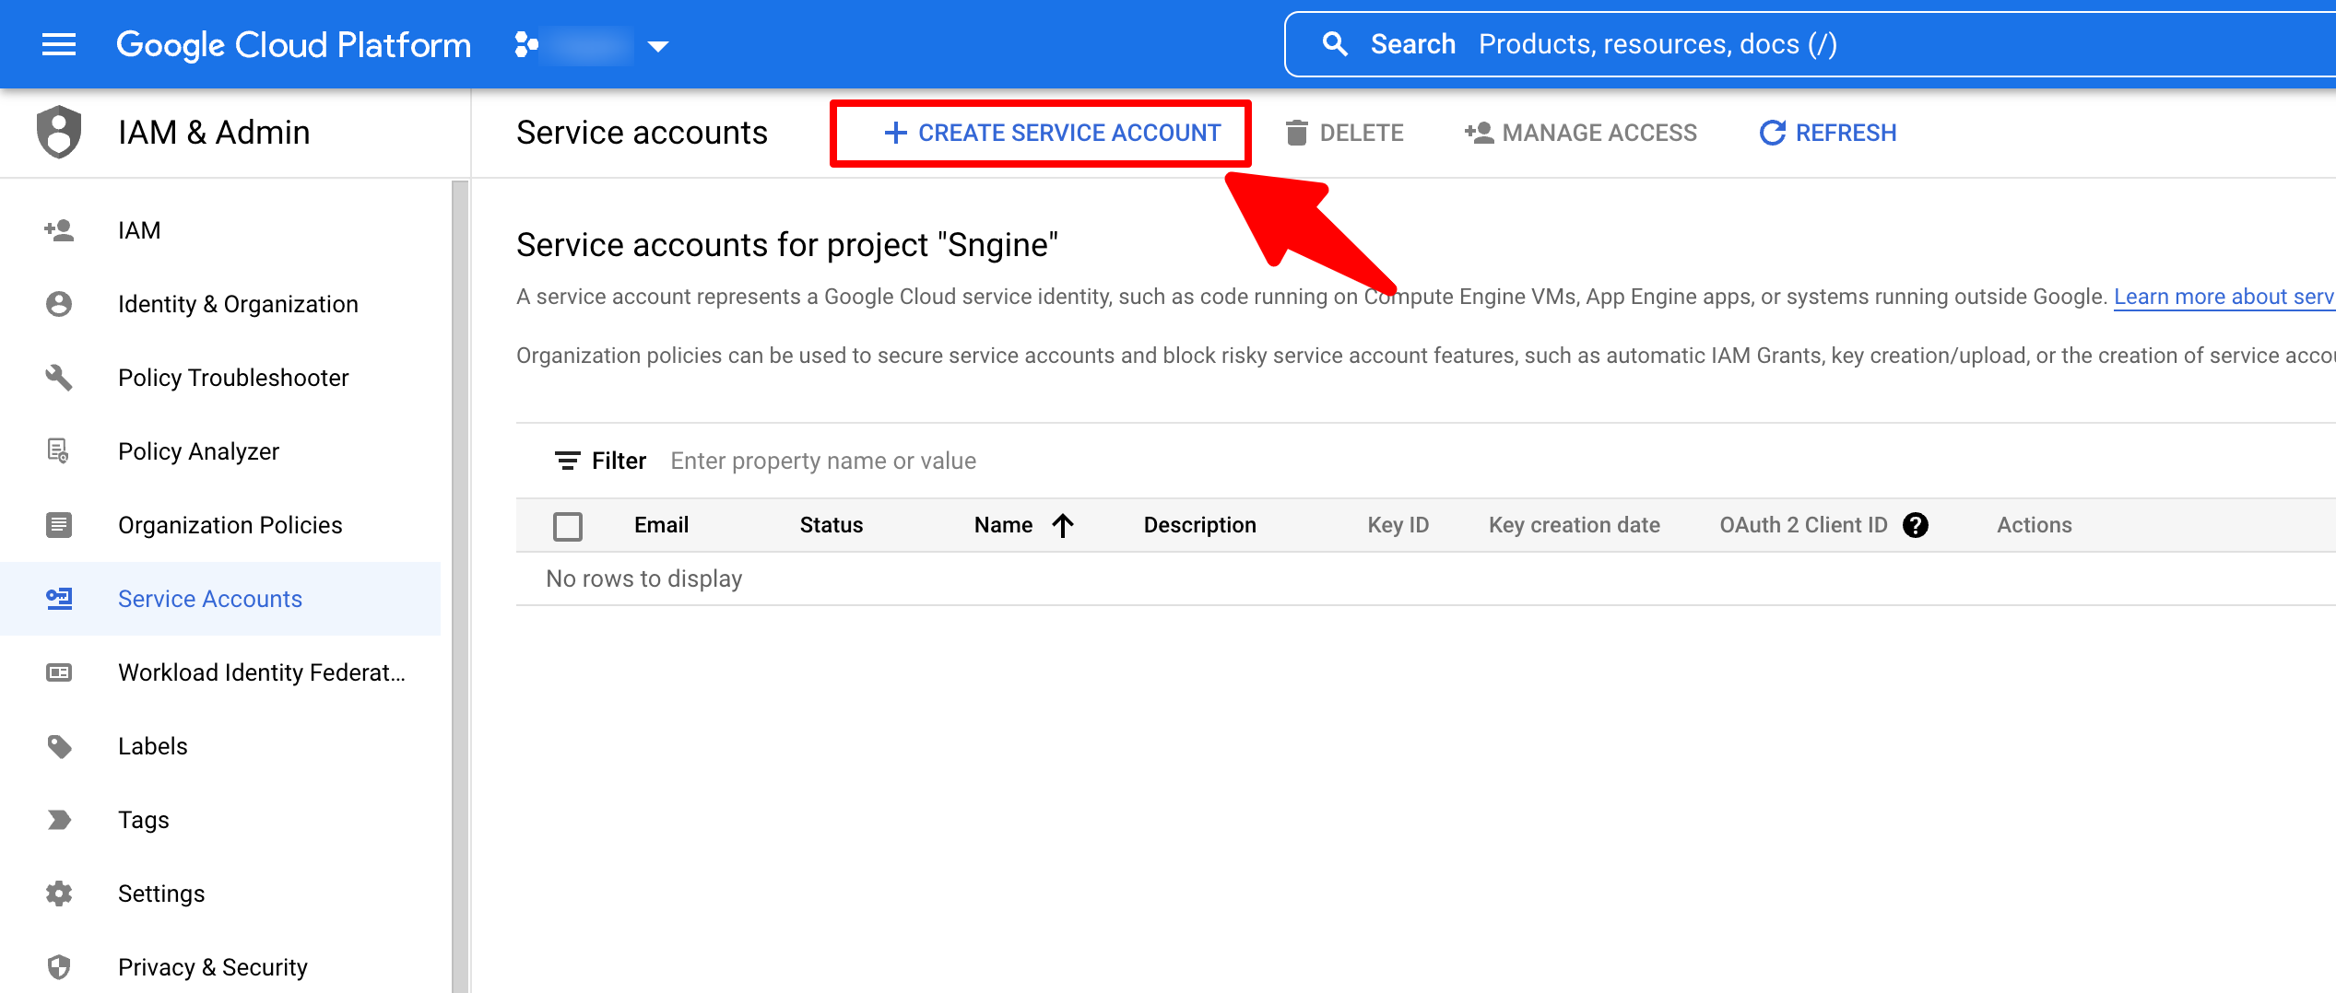Open Organization Policies in the sidebar
The image size is (2336, 993).
click(x=230, y=525)
